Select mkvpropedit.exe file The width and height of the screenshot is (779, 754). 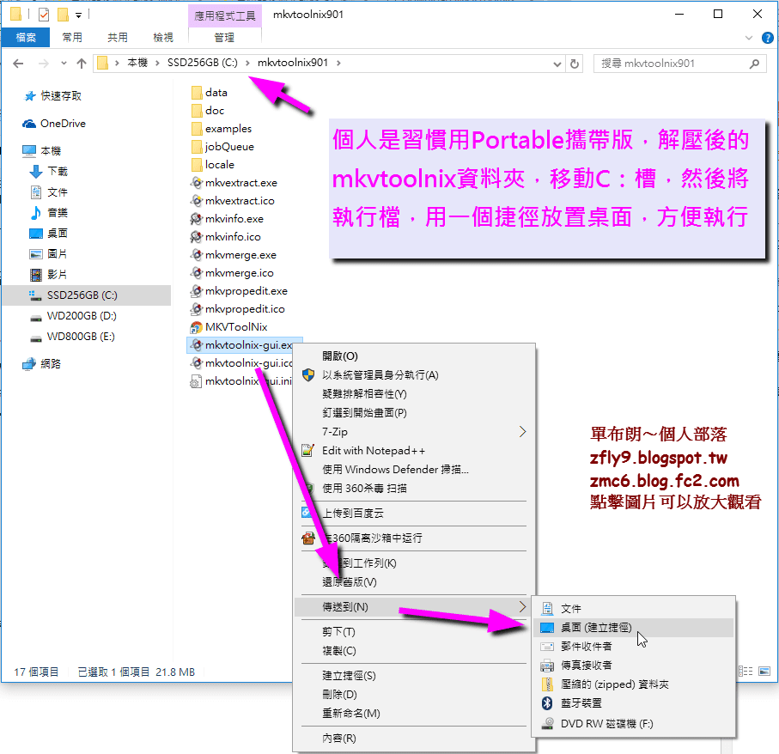pos(239,291)
